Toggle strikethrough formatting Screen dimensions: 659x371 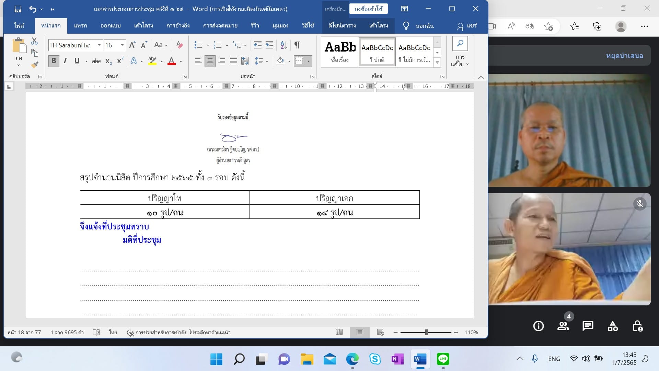[96, 61]
